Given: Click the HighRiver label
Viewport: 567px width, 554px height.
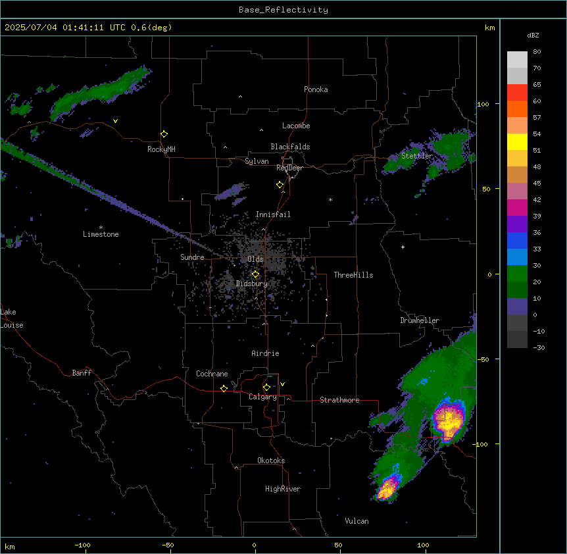Looking at the screenshot, I should point(283,489).
